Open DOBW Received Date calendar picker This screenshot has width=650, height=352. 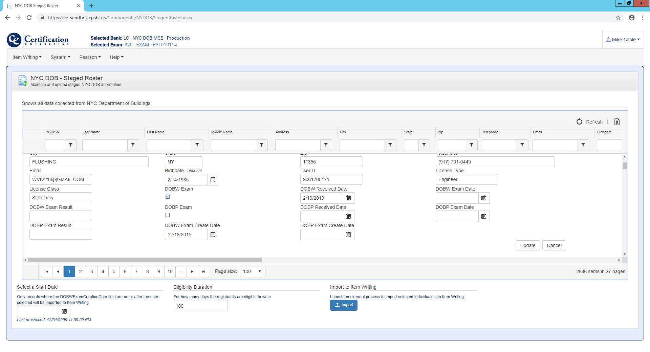348,198
